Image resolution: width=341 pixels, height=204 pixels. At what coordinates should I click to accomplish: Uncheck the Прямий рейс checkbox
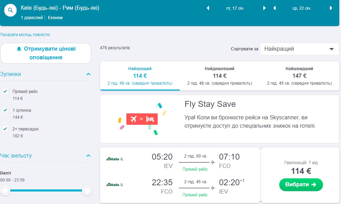click(5, 91)
